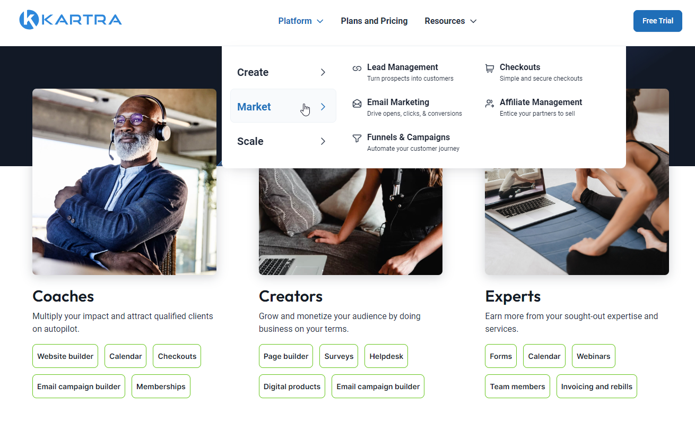Select the Market menu category

254,107
